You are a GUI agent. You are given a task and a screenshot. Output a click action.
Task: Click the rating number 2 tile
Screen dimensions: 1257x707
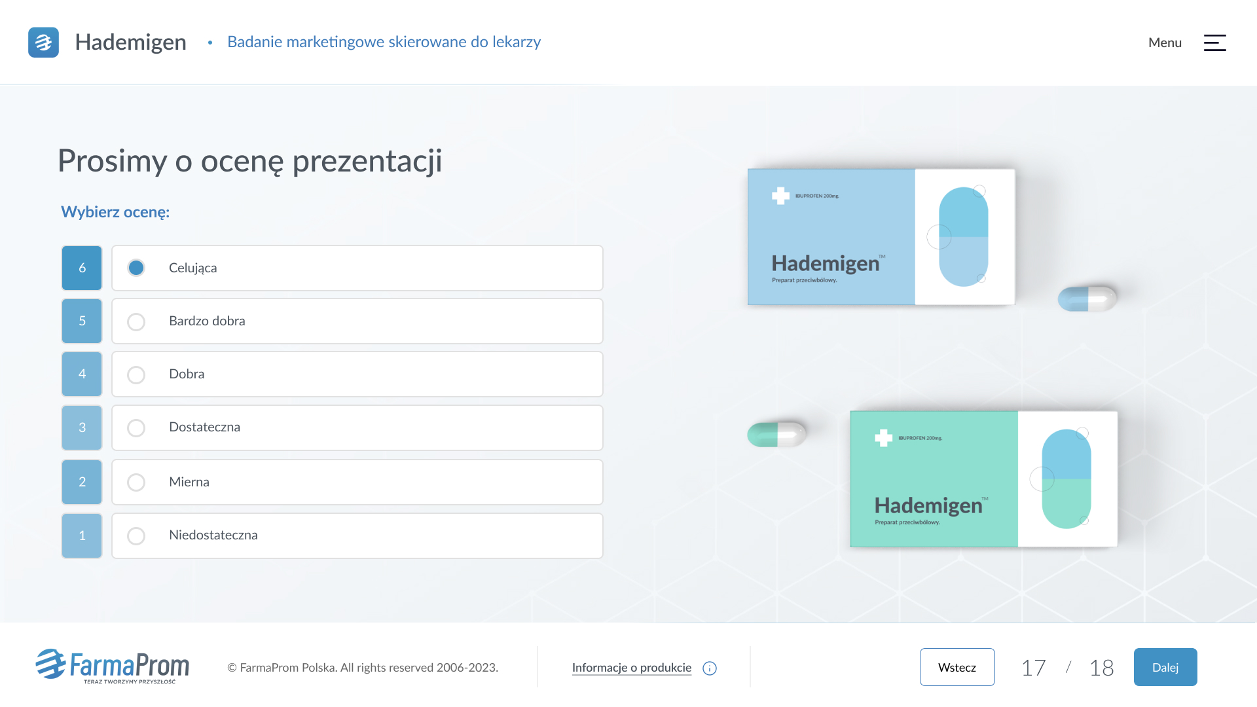click(x=82, y=482)
